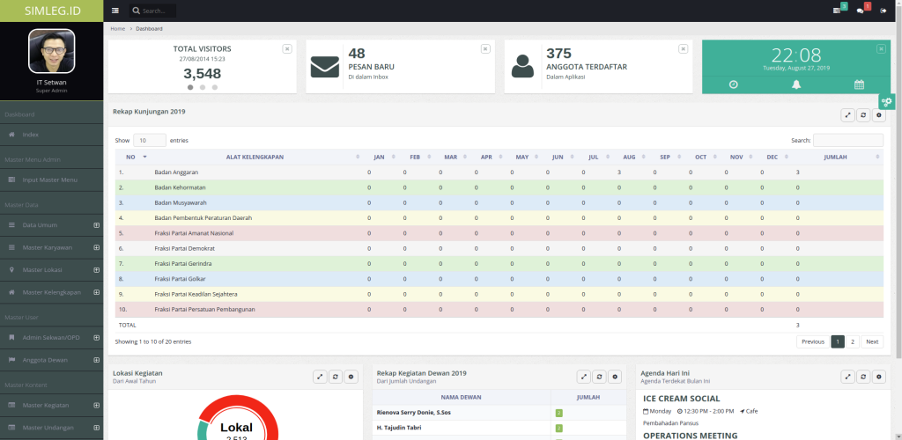The height and width of the screenshot is (440, 902).
Task: Toggle the sidebar menu icon in top bar
Action: (x=115, y=11)
